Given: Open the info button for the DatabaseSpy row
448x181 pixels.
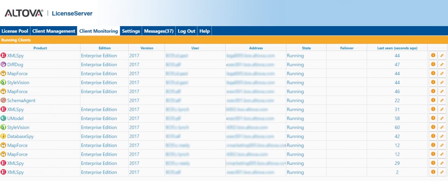Looking at the screenshot, I should click(433, 136).
